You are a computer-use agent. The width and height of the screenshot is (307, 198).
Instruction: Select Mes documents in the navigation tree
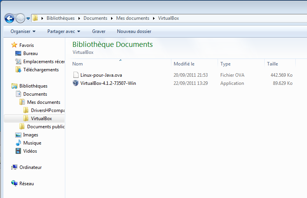pyautogui.click(x=44, y=102)
